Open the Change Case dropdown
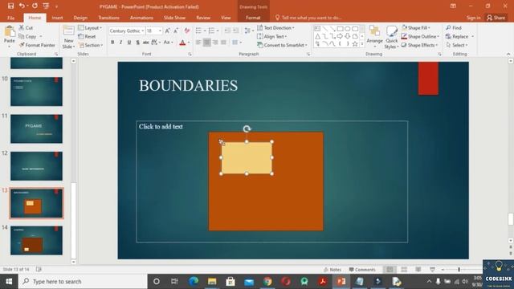 pyautogui.click(x=168, y=43)
